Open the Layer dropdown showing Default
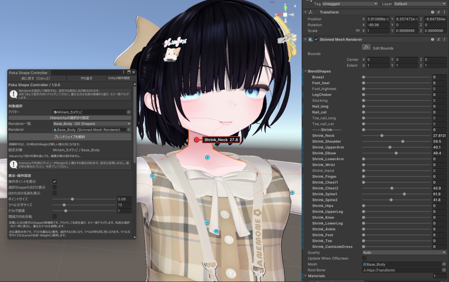Viewport: 449px width, 282px height. [x=420, y=3]
